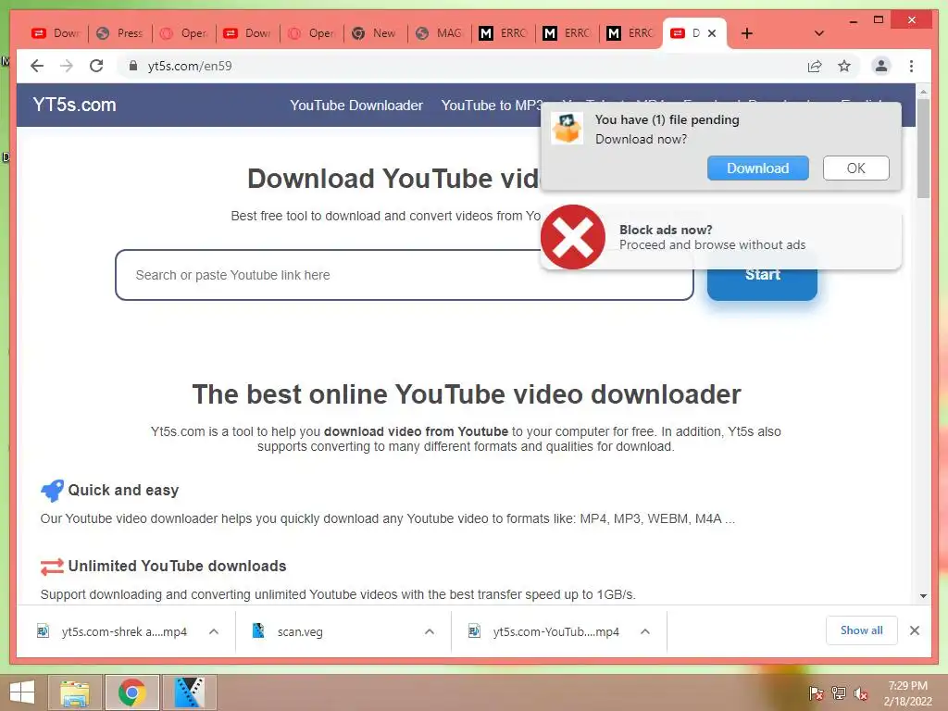This screenshot has width=948, height=711.
Task: Switch to the Press tab
Action: pyautogui.click(x=120, y=33)
